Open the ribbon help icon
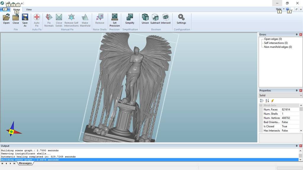303x170 pixels. [287, 9]
